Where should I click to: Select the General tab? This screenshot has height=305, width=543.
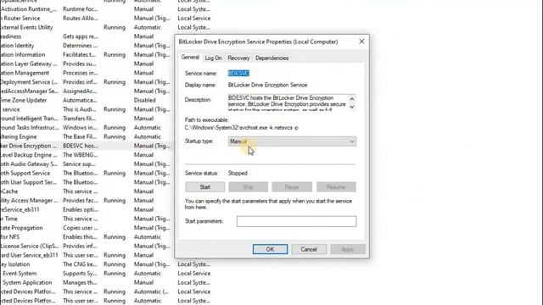coord(190,58)
